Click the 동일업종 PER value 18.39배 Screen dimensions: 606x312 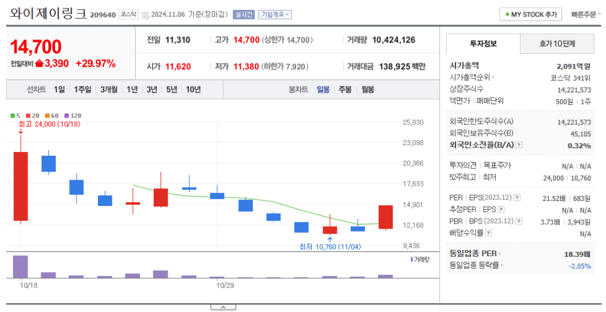tap(577, 254)
